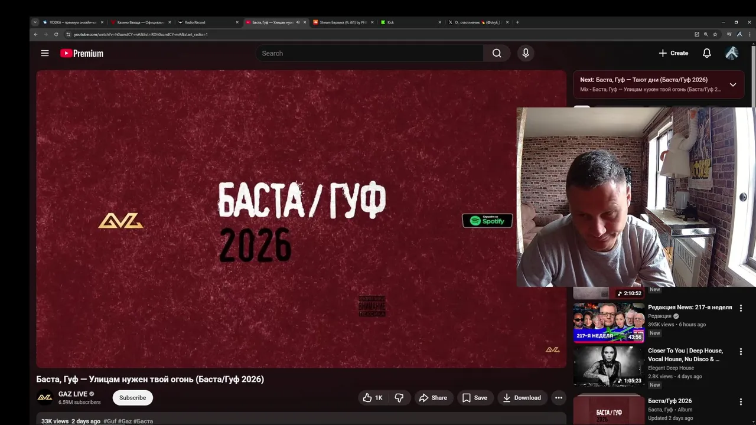Open the Elegant Deep House channel name
Screen dimensions: 756x425
[x=671, y=368]
